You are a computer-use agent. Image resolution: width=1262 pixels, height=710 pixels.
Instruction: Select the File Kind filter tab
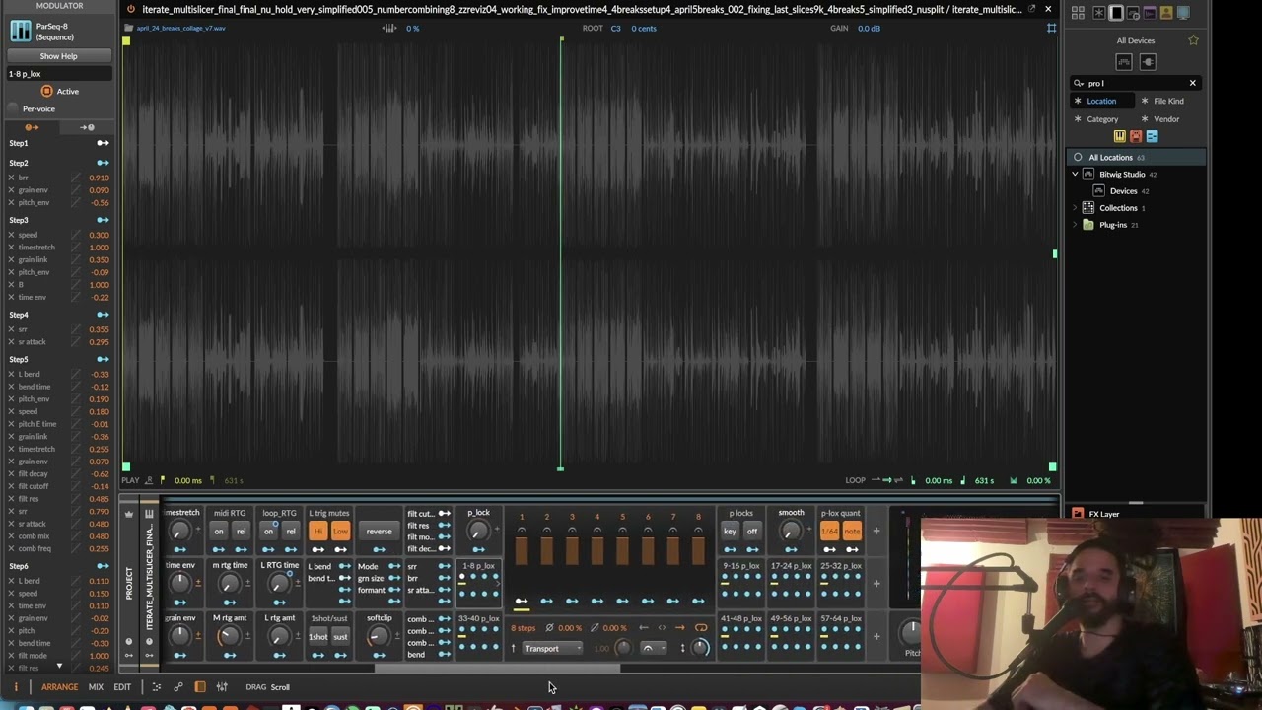coord(1168,101)
